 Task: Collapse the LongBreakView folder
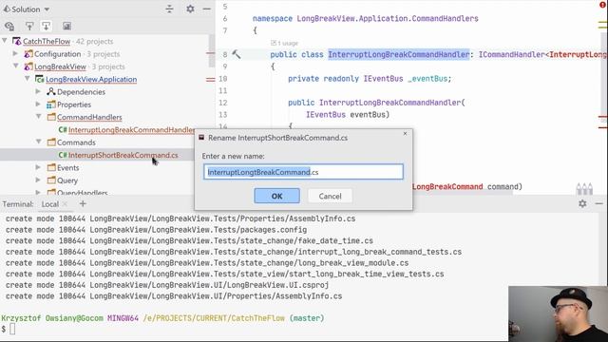coord(15,66)
